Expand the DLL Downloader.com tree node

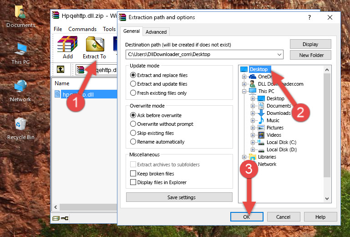(x=244, y=84)
